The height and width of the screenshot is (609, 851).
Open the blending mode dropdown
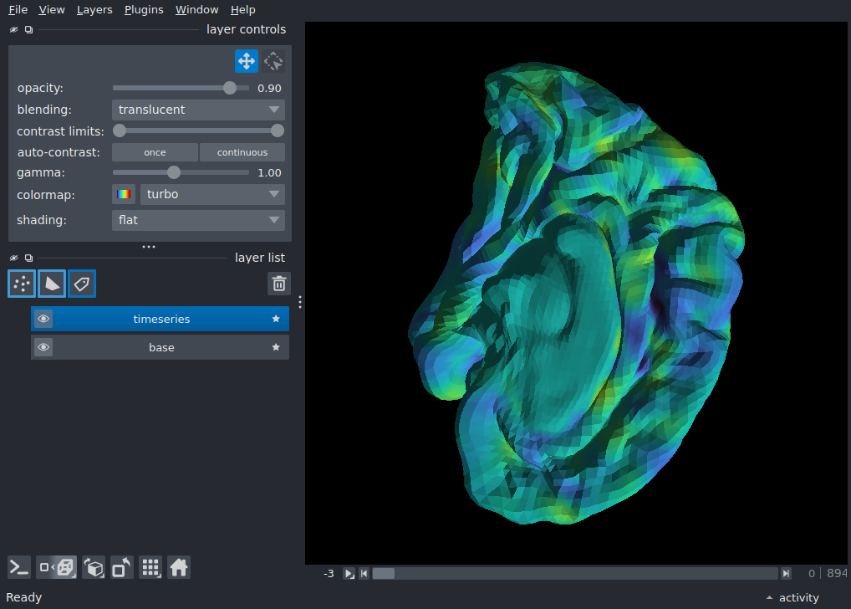pos(198,110)
